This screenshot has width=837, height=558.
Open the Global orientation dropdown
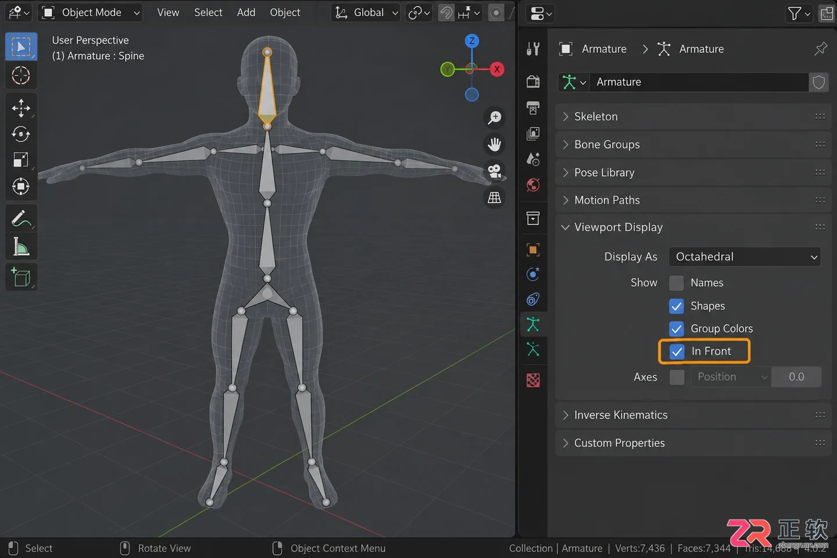(366, 13)
